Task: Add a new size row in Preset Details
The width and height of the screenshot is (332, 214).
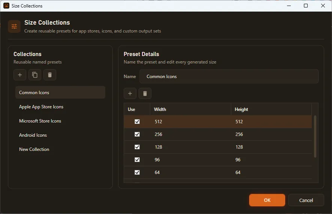Action: click(x=130, y=93)
